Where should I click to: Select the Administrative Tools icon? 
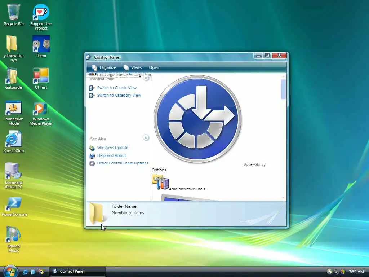pyautogui.click(x=160, y=182)
